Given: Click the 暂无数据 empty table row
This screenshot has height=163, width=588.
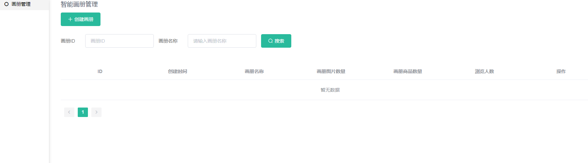Looking at the screenshot, I should (x=330, y=90).
